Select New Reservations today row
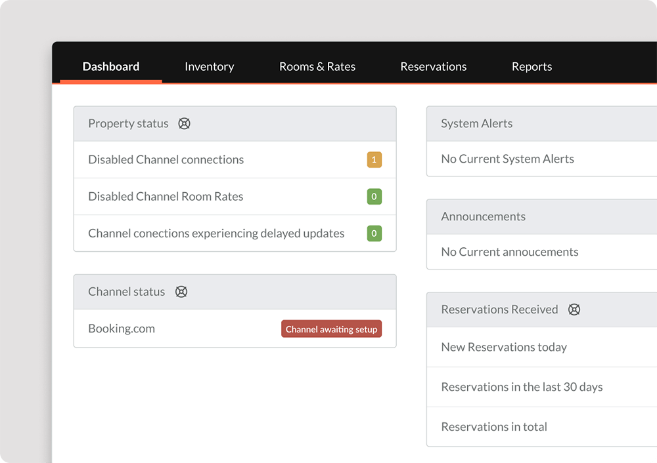Image resolution: width=657 pixels, height=463 pixels. click(x=504, y=347)
